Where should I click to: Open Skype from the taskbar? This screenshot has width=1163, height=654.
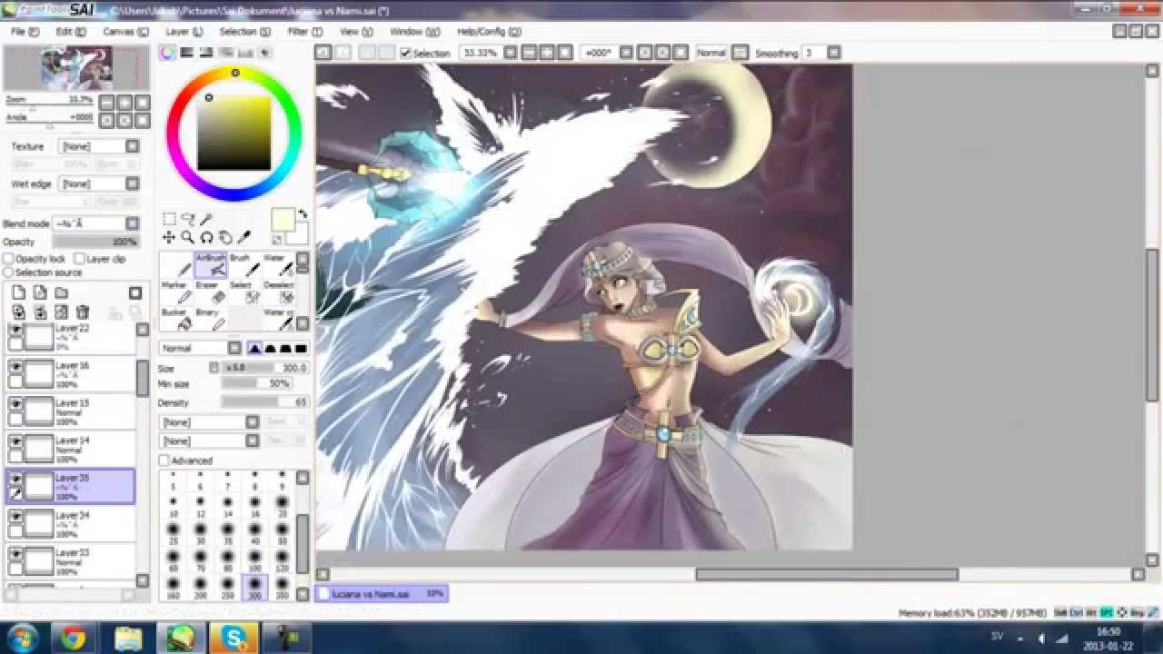233,639
